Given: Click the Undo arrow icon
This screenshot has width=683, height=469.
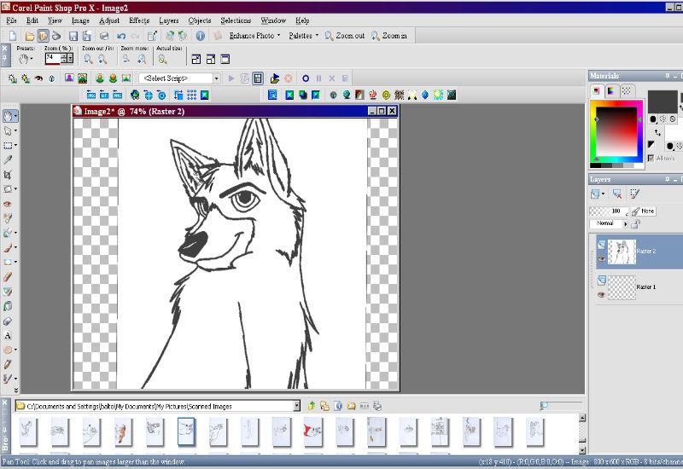Looking at the screenshot, I should [121, 36].
